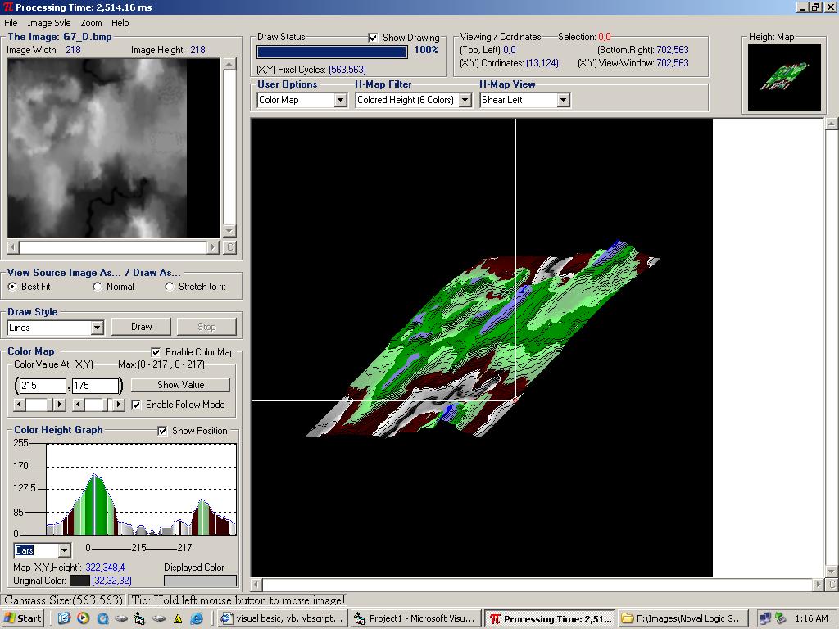Viewport: 839px width, 629px height.
Task: Open the H-Map View Shear Left dropdown
Action: click(563, 100)
